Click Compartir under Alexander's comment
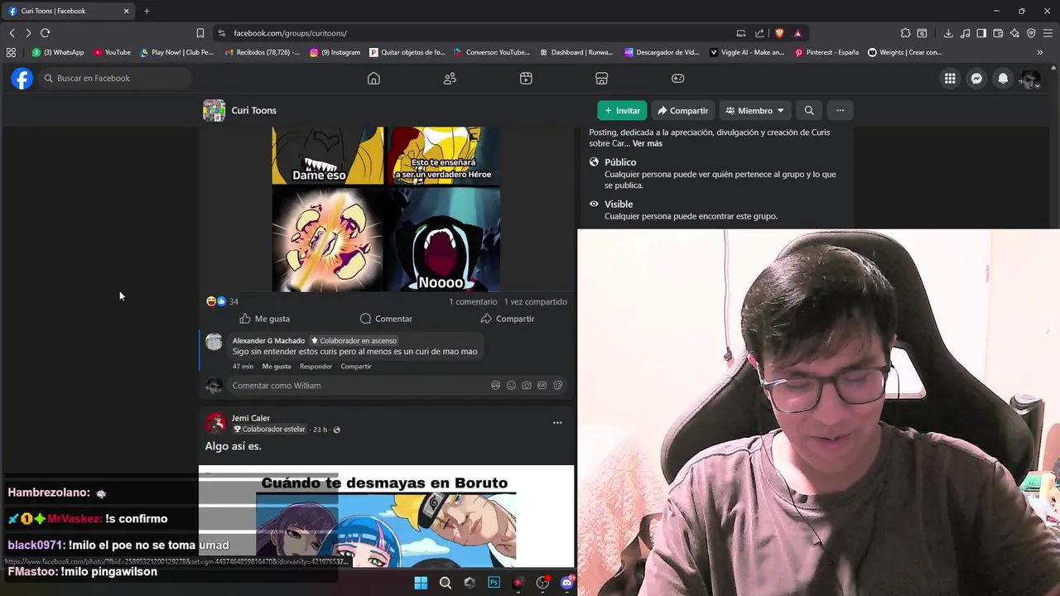 [356, 366]
